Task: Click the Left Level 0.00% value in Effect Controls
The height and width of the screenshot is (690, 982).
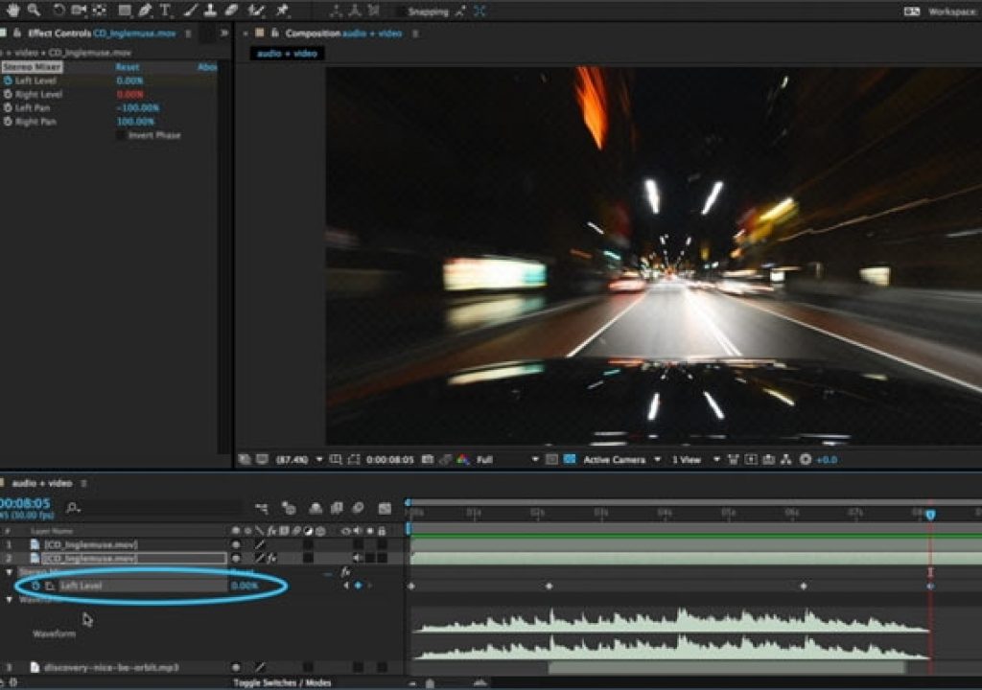Action: pos(129,80)
